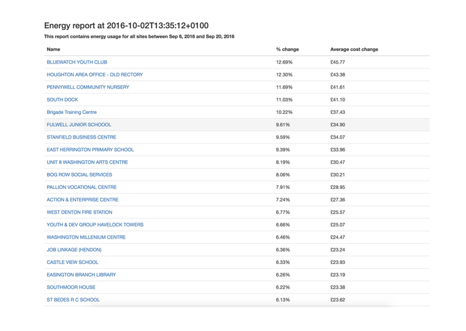
Task: Click the £23.24 cost cell
Action: coord(337,250)
